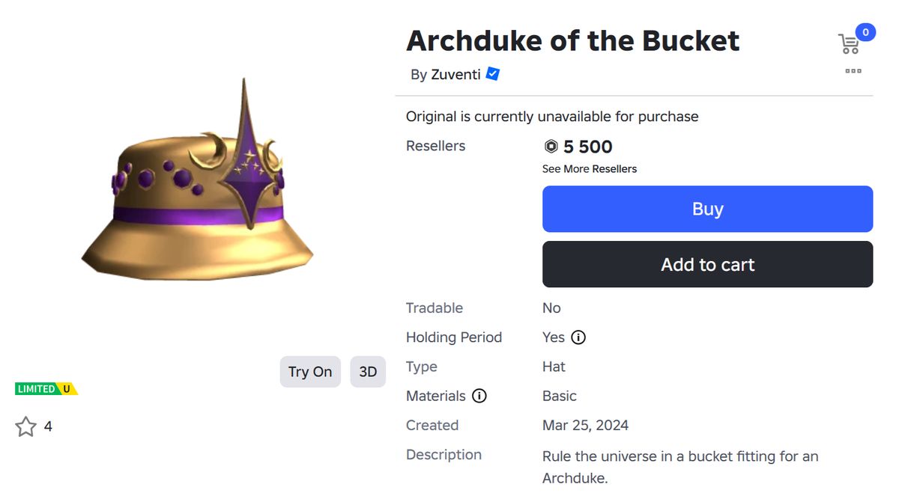Click the favorites count number 4
Image resolution: width=899 pixels, height=502 pixels.
coord(48,427)
